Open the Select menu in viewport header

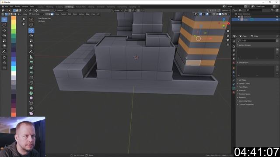[x=63, y=14]
